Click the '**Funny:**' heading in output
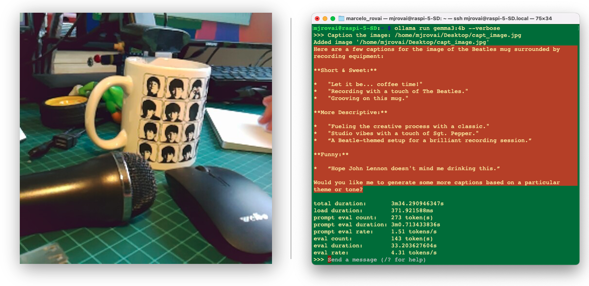589x286 pixels. pos(331,154)
